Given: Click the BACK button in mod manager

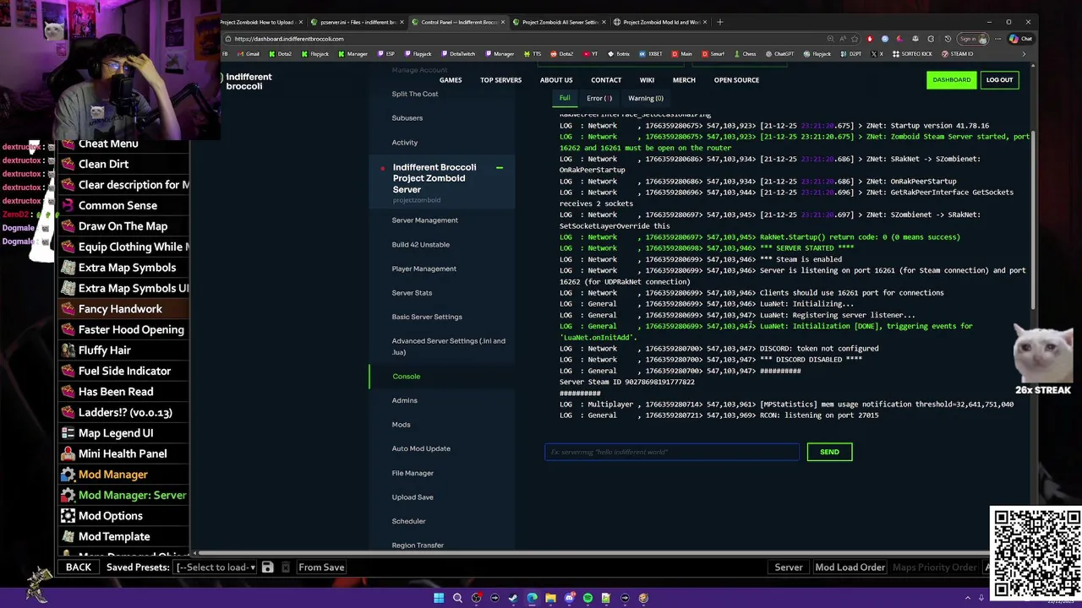Looking at the screenshot, I should click(x=79, y=567).
